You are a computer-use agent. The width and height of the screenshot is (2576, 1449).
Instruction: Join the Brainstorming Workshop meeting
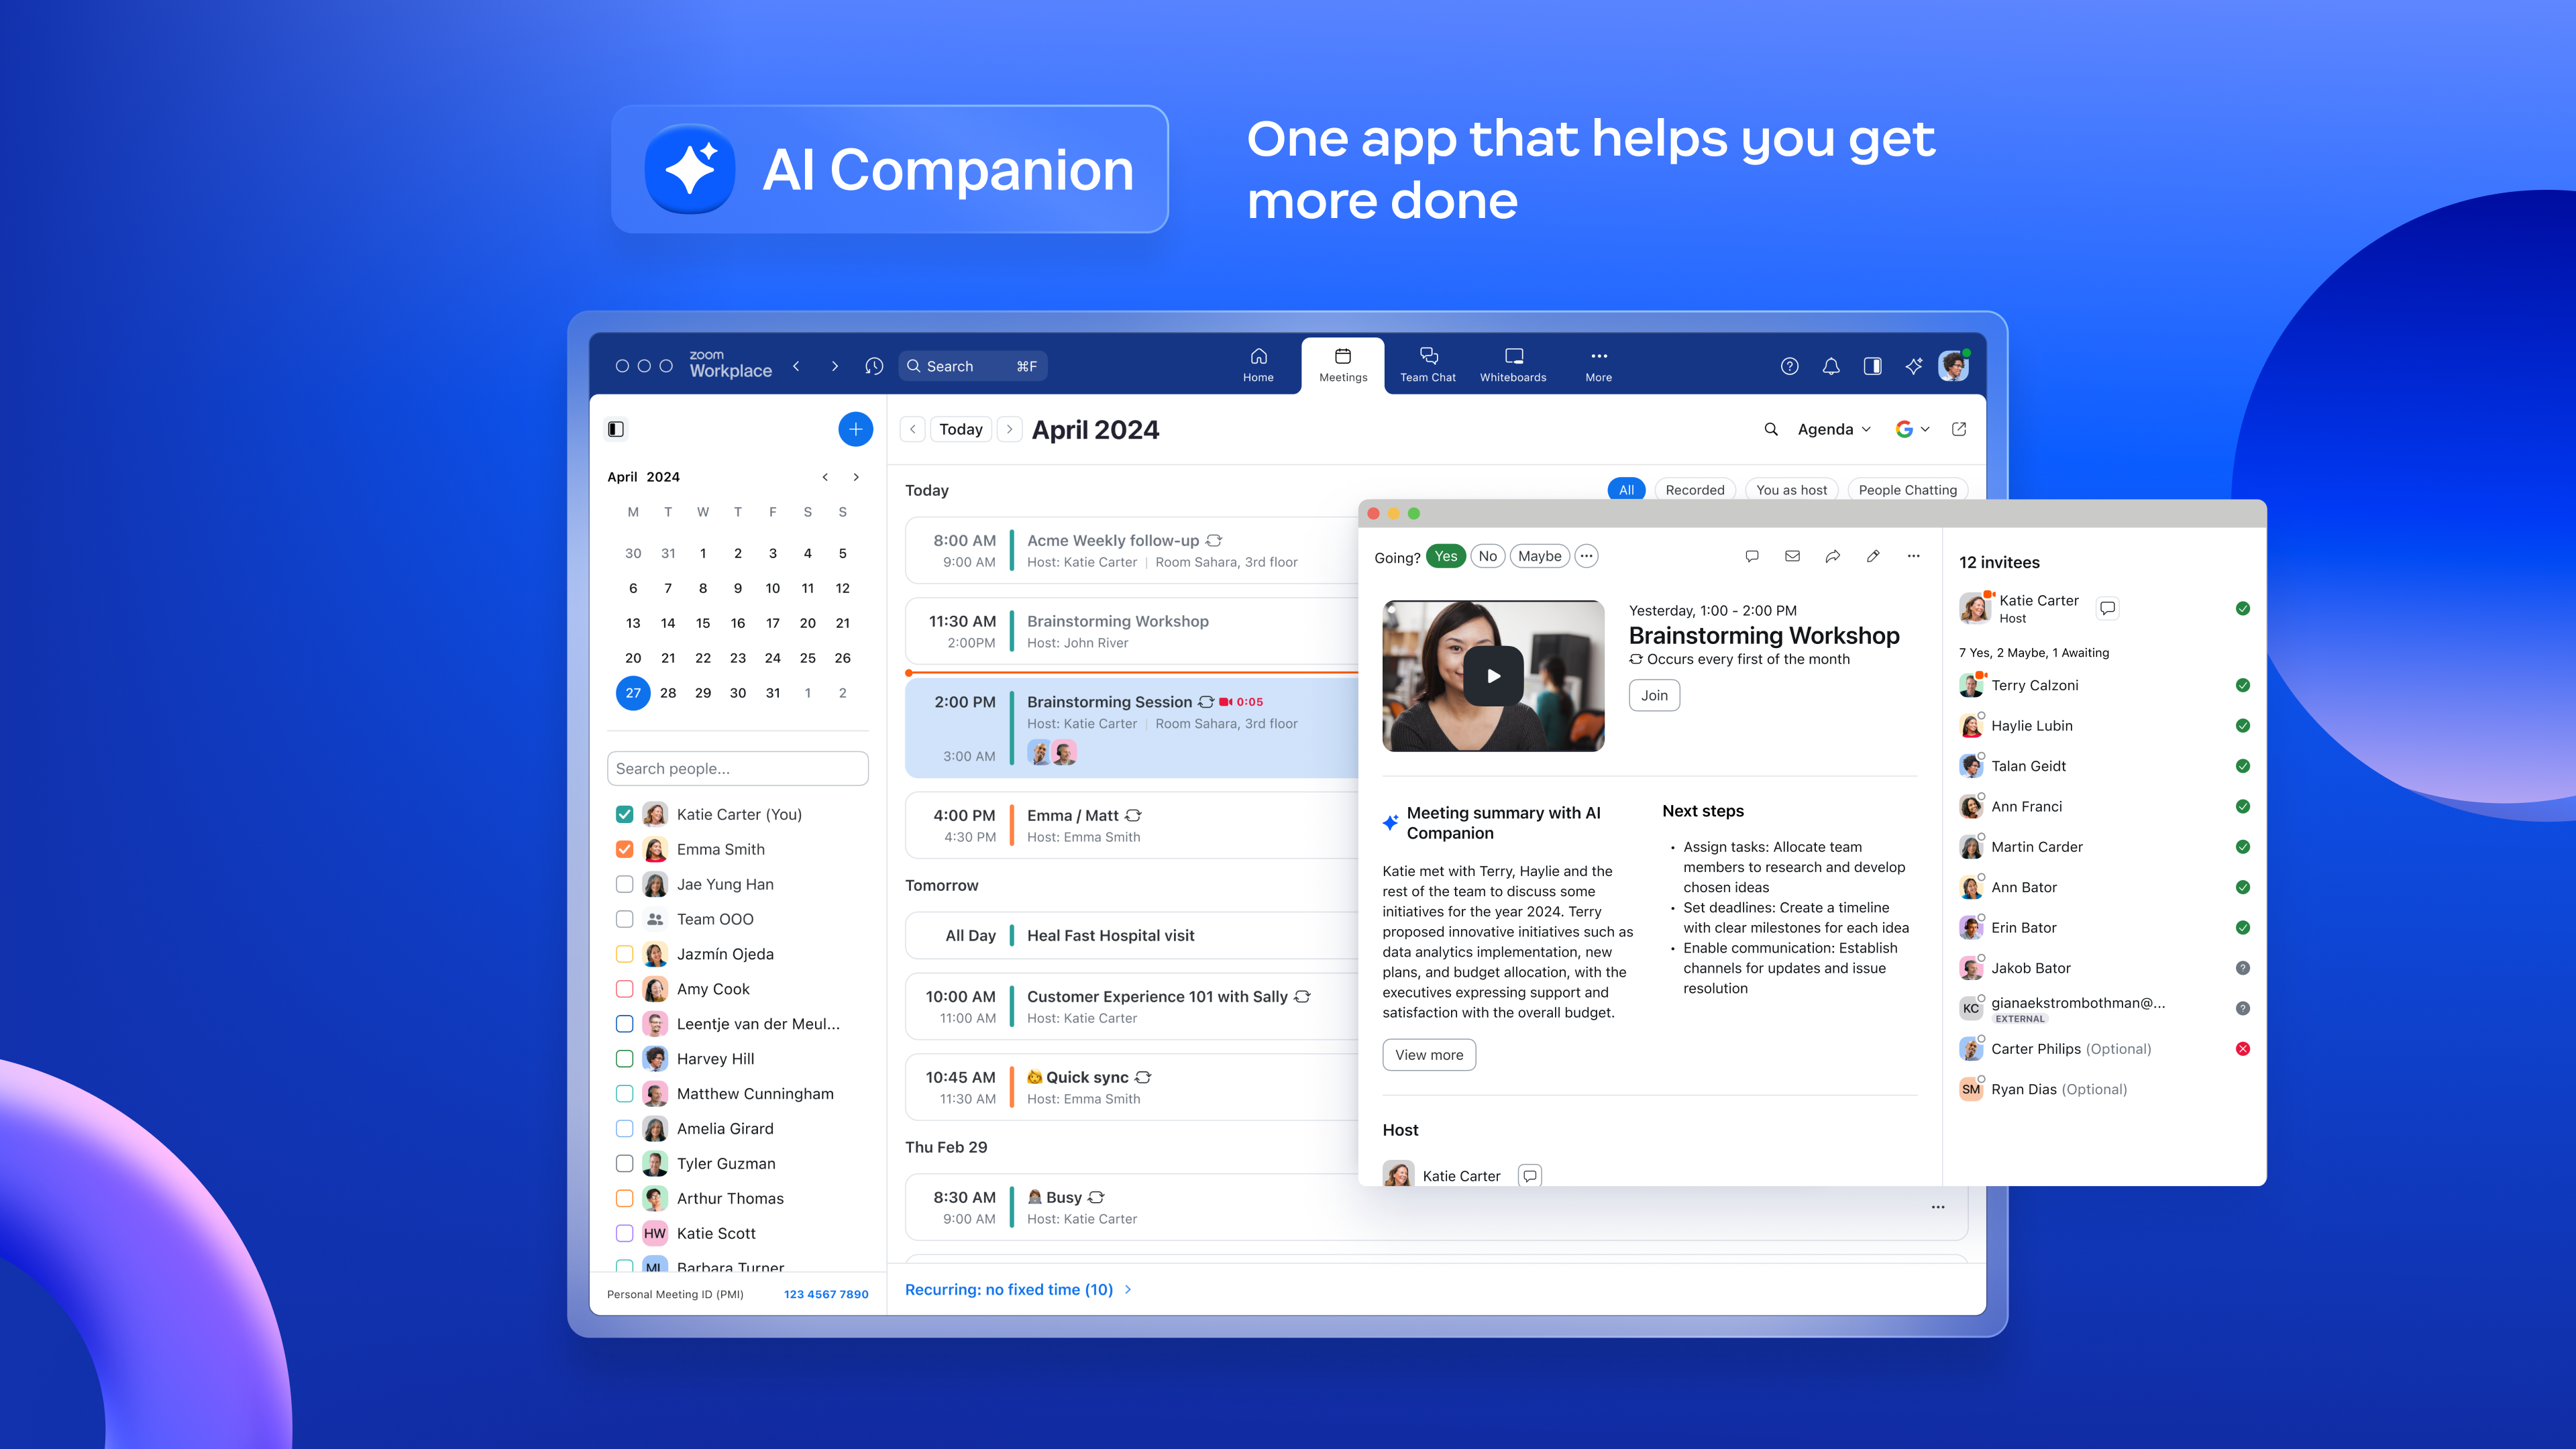coord(1653,695)
